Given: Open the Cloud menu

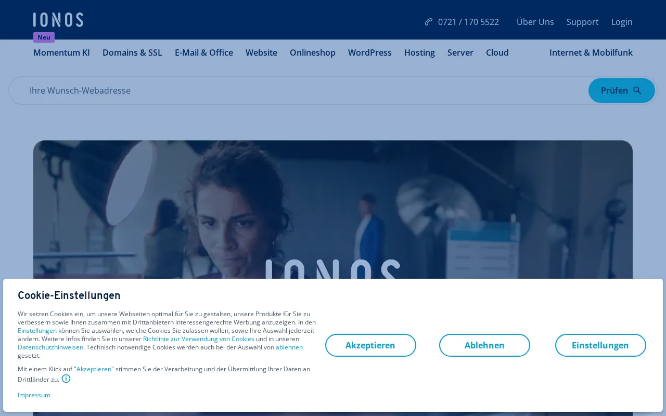Looking at the screenshot, I should [x=497, y=53].
